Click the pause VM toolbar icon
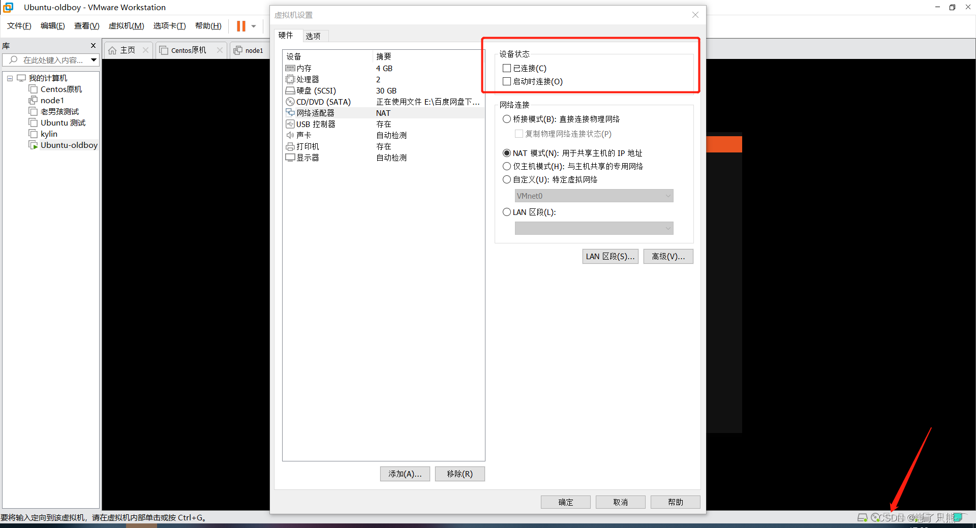The image size is (976, 528). tap(241, 26)
